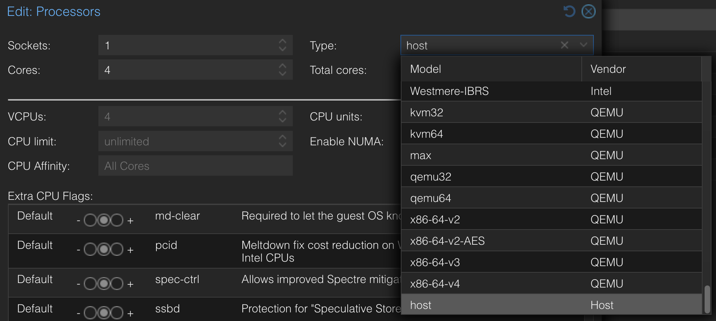The image size is (716, 321).
Task: Turn off pcid flag with minus option
Action: tap(90, 249)
